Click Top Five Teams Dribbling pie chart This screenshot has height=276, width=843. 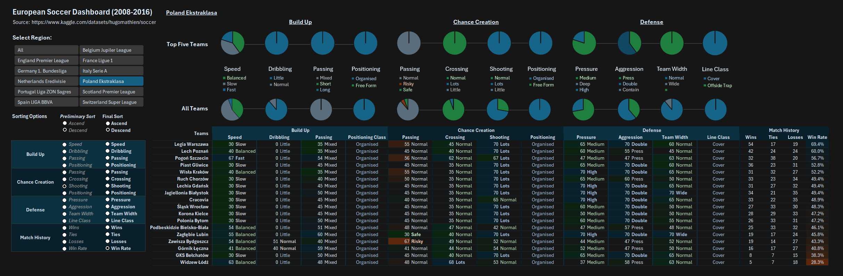(x=276, y=43)
